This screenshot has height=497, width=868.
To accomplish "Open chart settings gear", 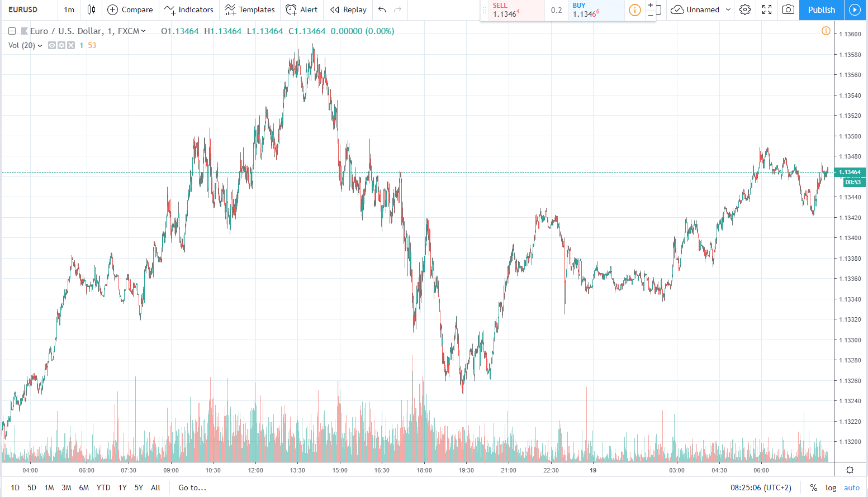I will click(x=745, y=9).
